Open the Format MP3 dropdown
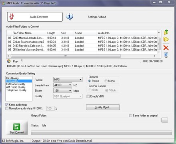176x144 pixels. 68,80
